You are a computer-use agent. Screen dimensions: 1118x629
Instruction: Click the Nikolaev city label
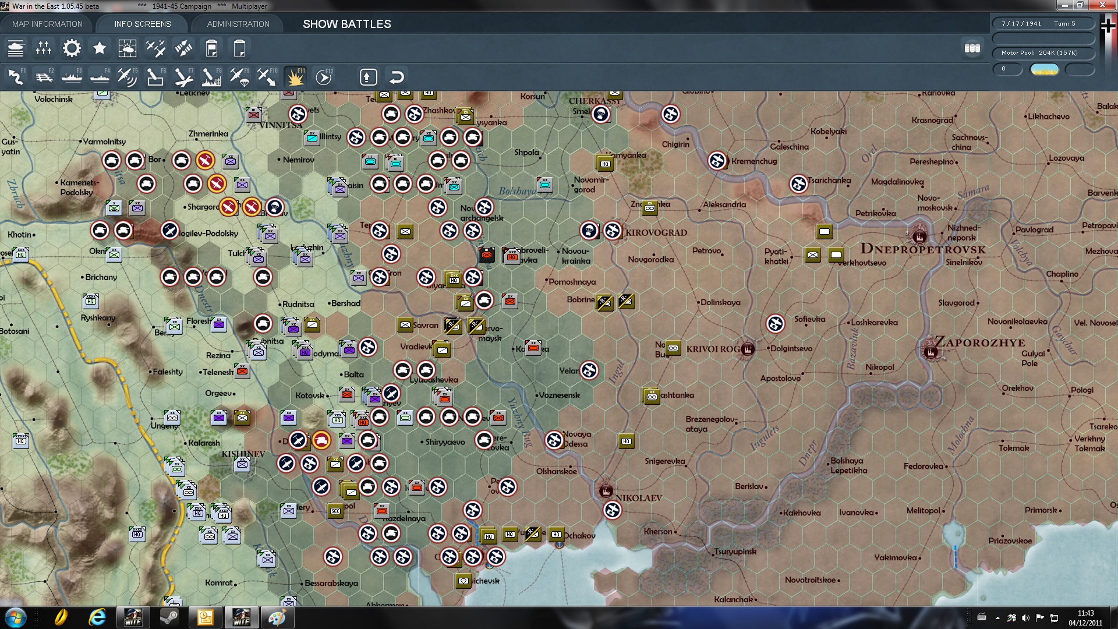coord(639,498)
